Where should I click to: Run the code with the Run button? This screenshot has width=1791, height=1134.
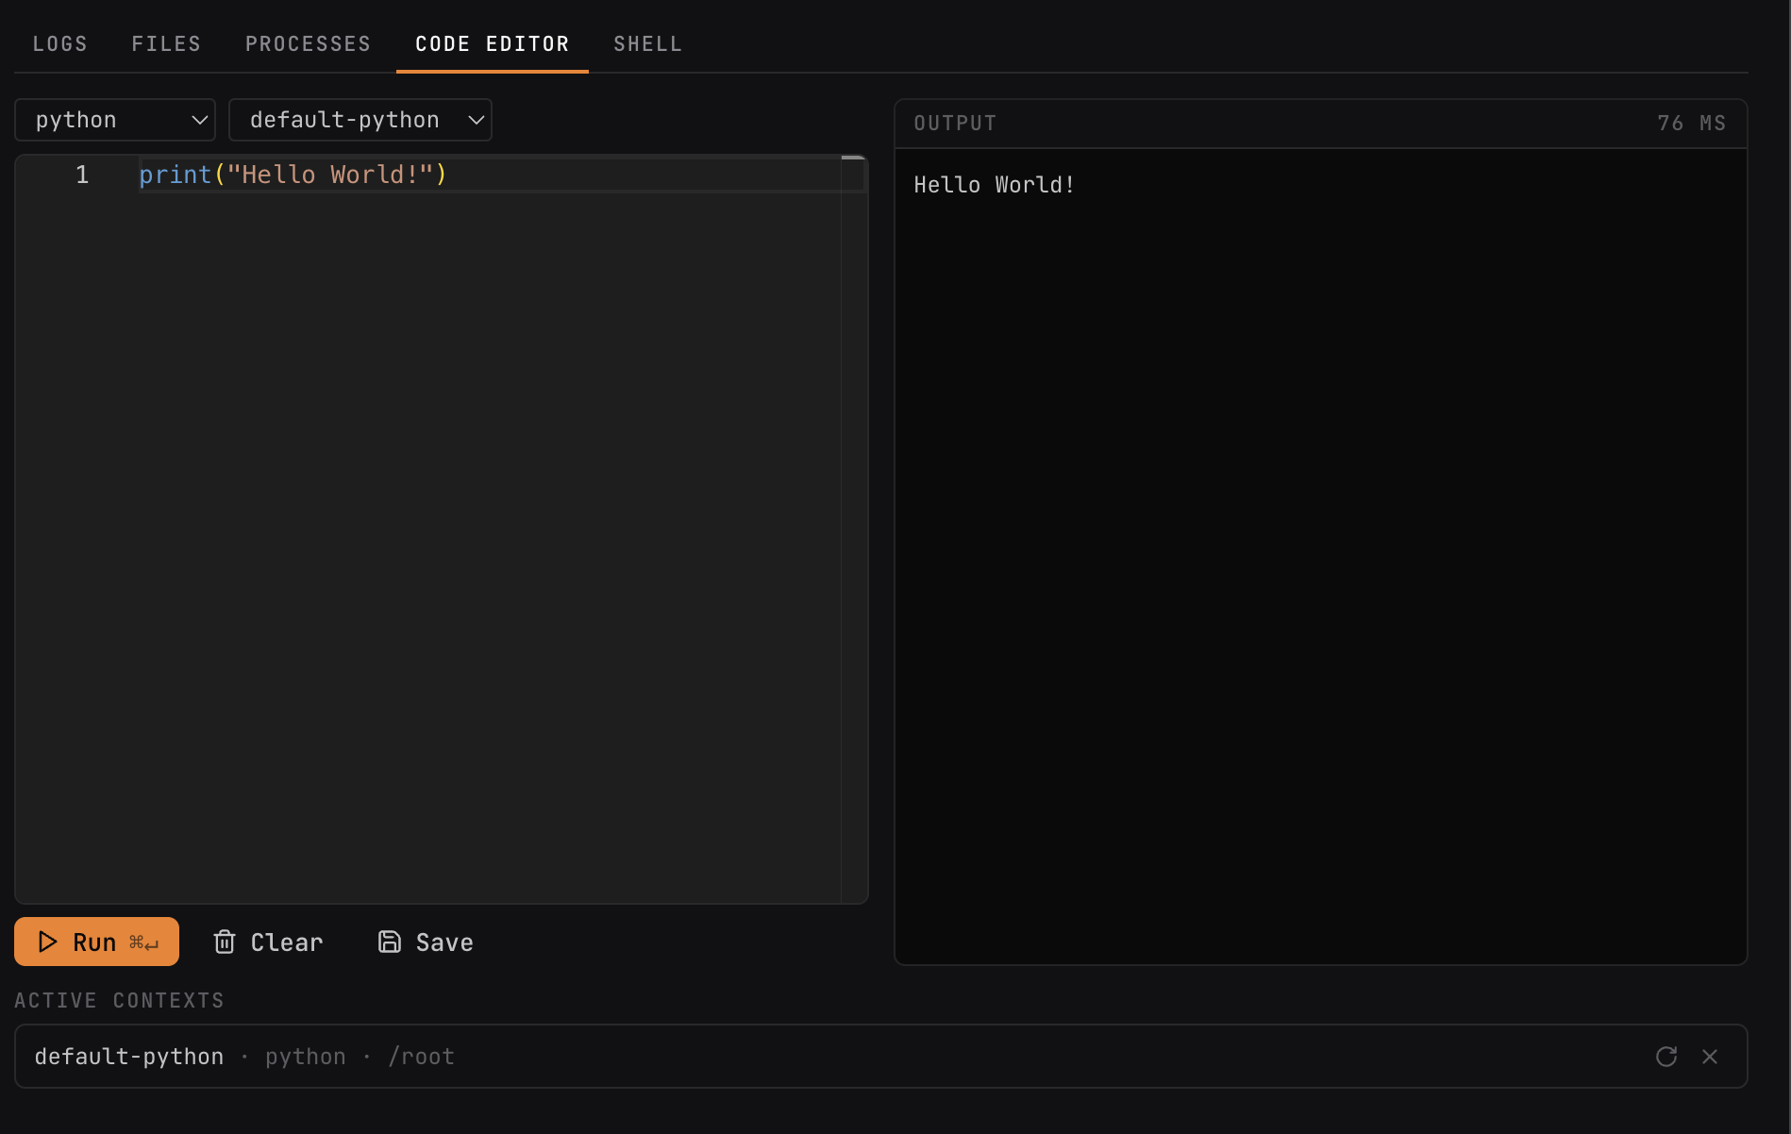[96, 942]
